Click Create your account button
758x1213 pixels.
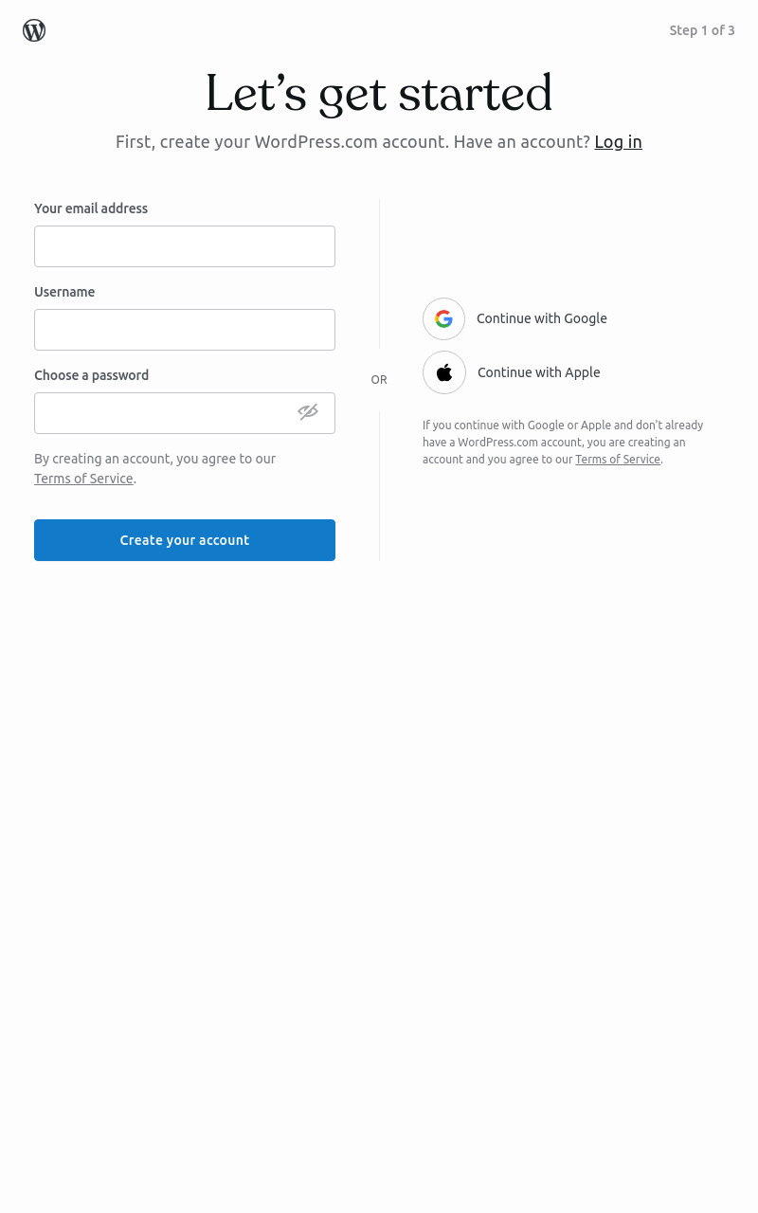point(185,540)
